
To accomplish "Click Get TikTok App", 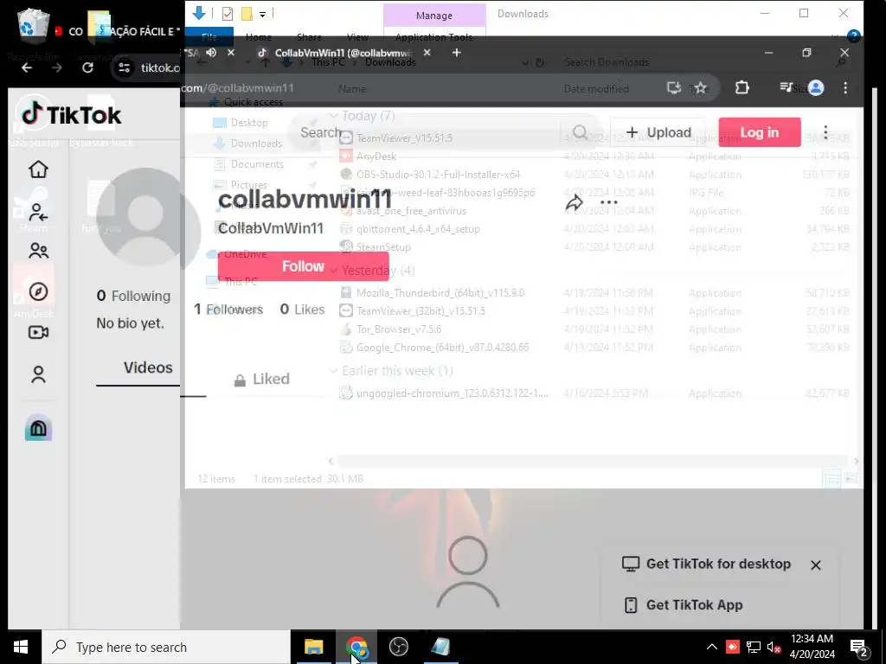I will [x=684, y=604].
